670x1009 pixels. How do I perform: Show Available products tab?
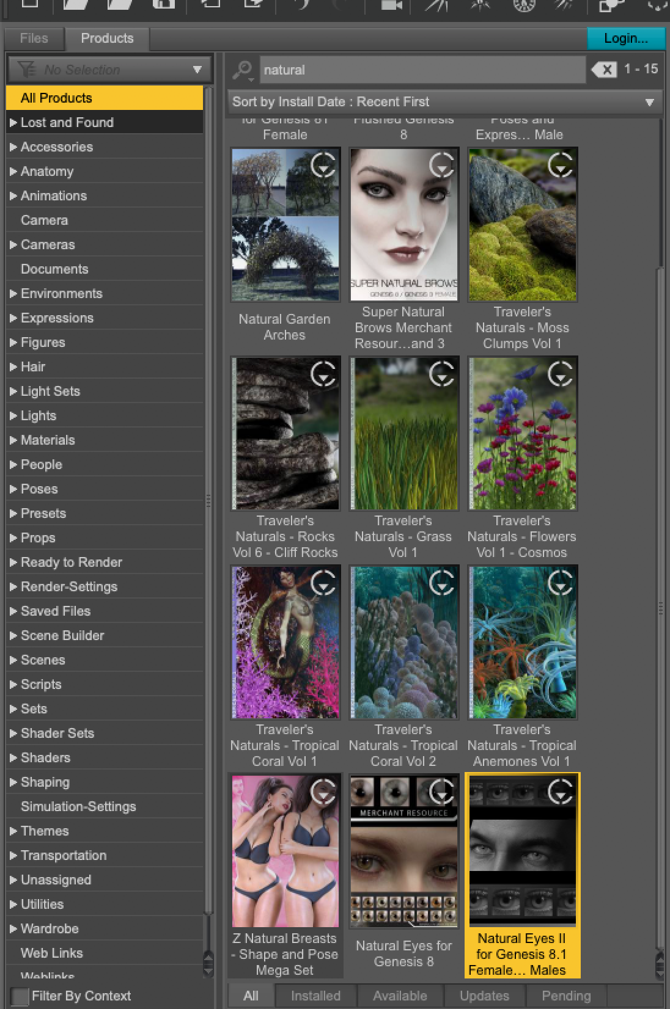400,996
